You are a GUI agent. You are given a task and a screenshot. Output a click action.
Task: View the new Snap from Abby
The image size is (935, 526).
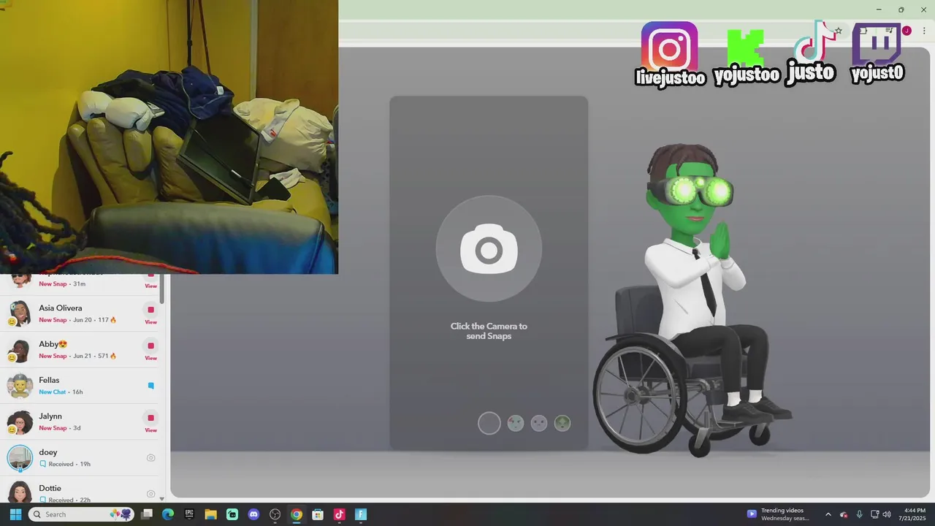coord(150,351)
